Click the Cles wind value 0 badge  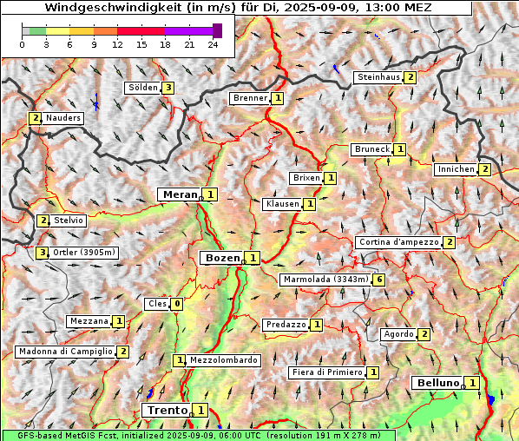point(177,304)
